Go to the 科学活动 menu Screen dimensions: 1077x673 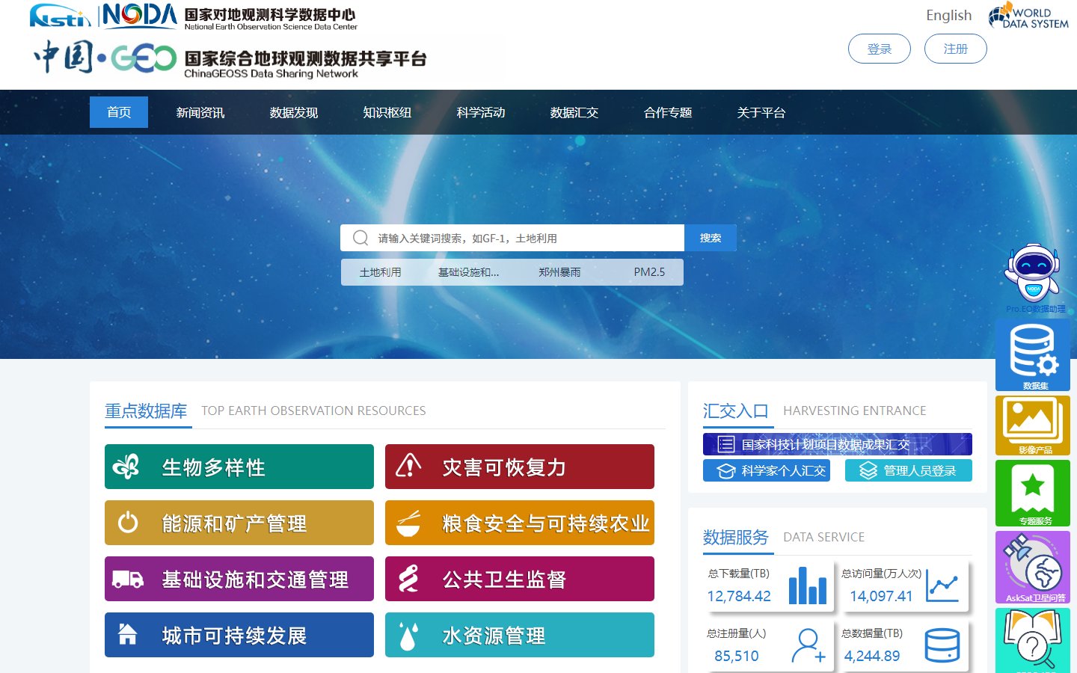(481, 112)
